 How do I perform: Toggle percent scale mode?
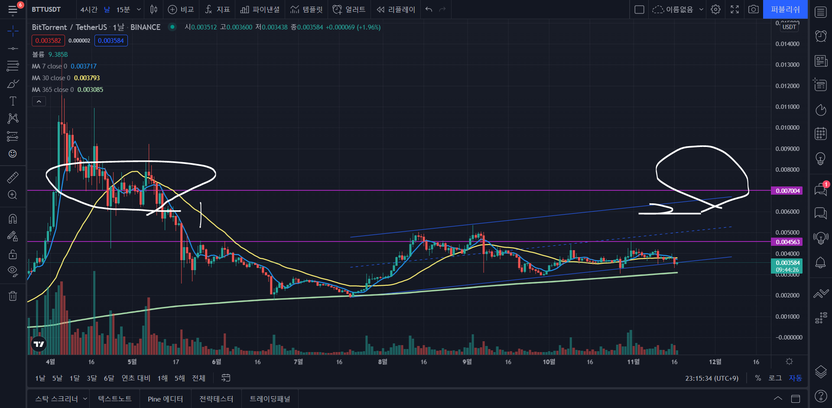758,378
